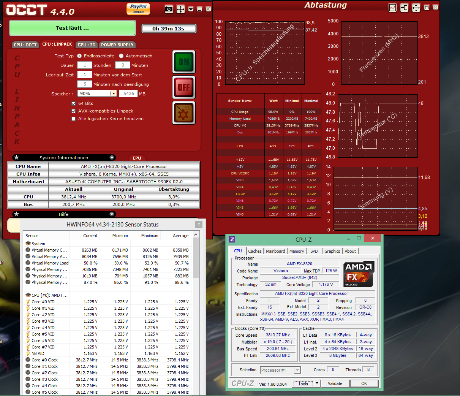Take a screenshot with OCCT camera icon
This screenshot has width=460, height=396.
tap(169, 9)
